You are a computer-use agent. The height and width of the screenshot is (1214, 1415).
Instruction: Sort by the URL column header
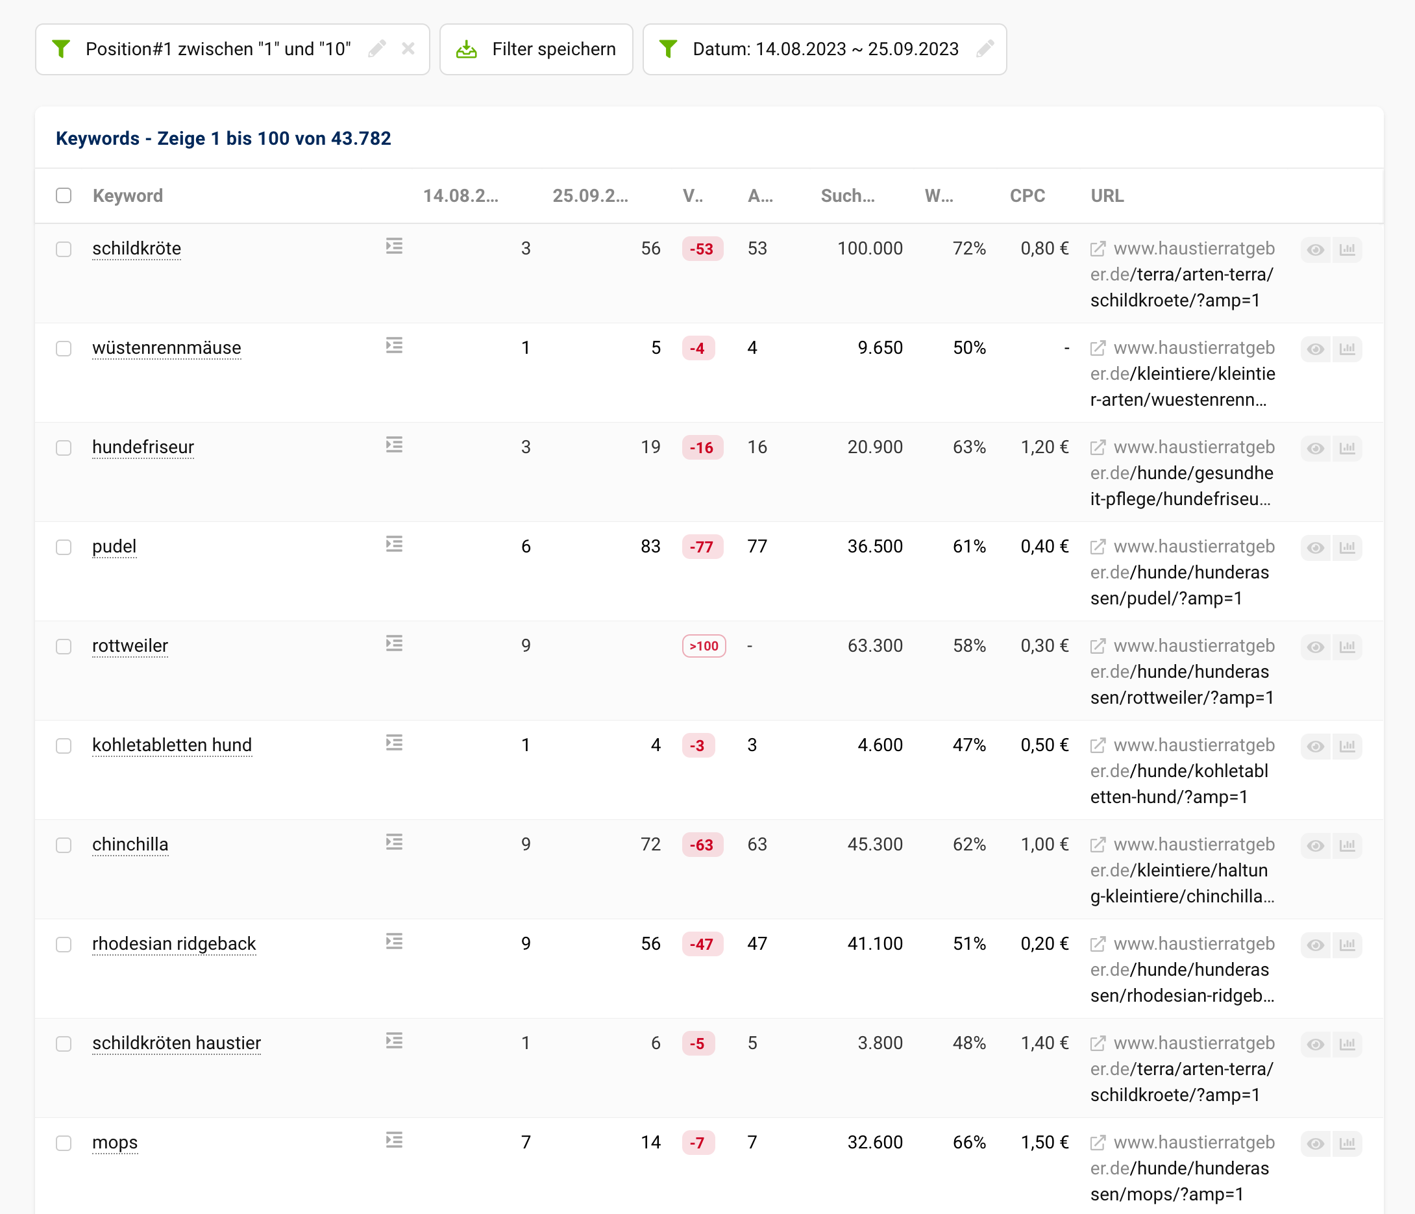tap(1107, 196)
